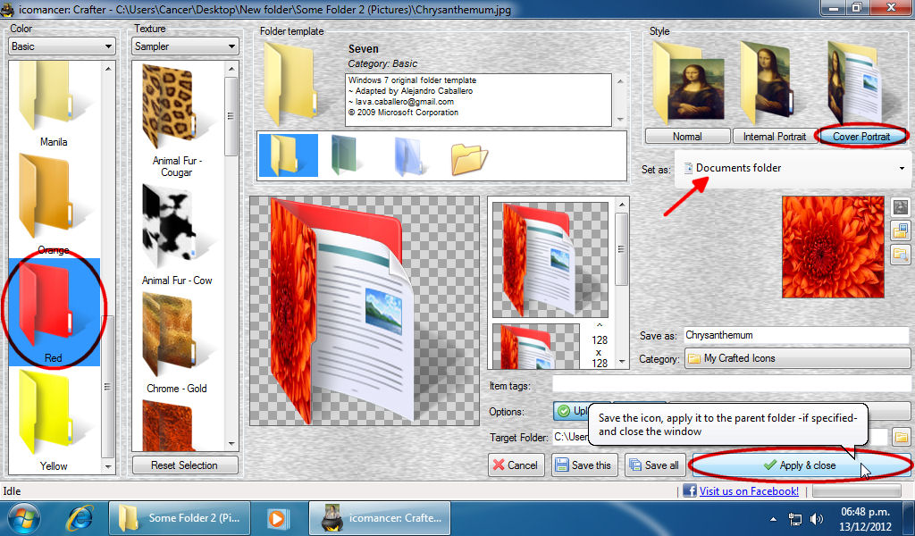The image size is (915, 536).
Task: Open Windows Media Player from the taskbar
Action: pyautogui.click(x=277, y=518)
